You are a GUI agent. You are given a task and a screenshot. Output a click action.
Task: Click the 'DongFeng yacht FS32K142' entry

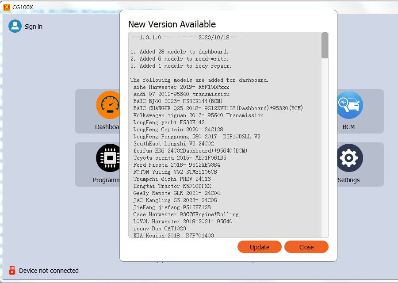point(169,123)
